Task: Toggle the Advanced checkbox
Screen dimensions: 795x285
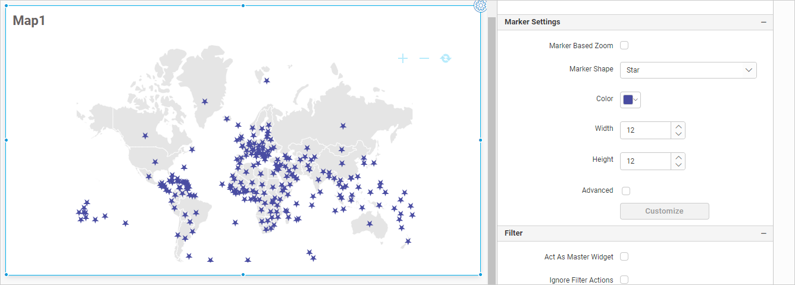Action: [x=625, y=191]
